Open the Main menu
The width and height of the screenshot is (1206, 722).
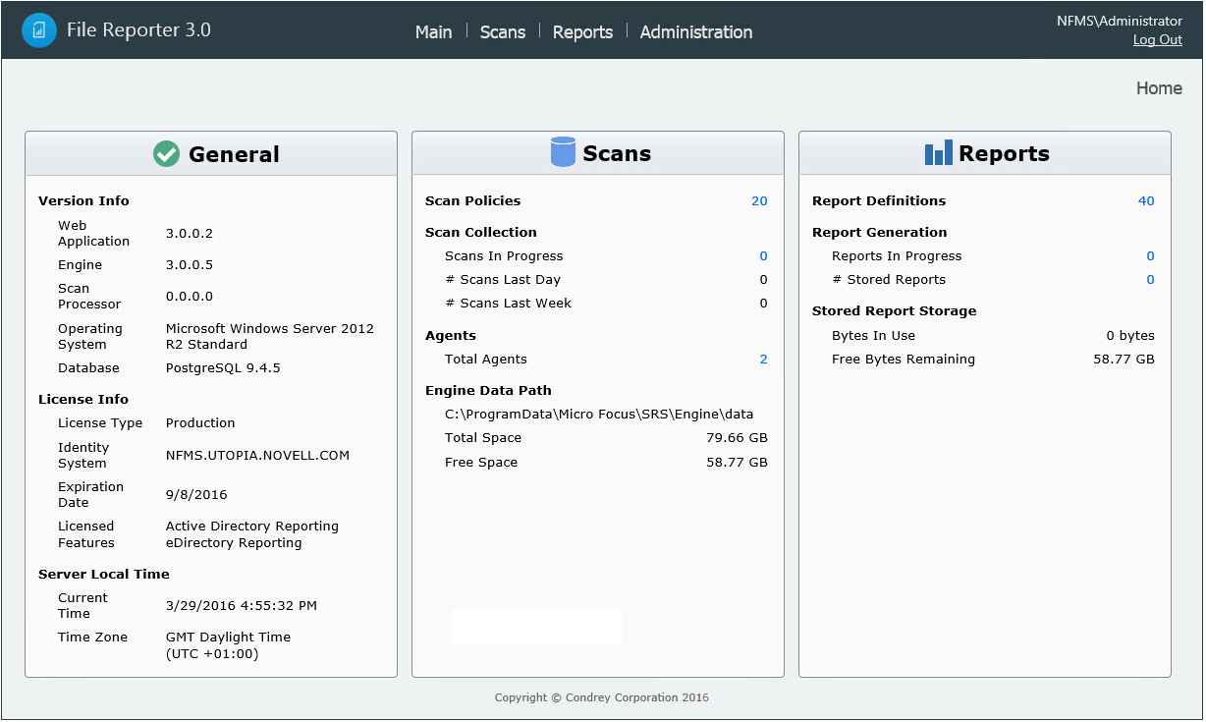click(433, 32)
